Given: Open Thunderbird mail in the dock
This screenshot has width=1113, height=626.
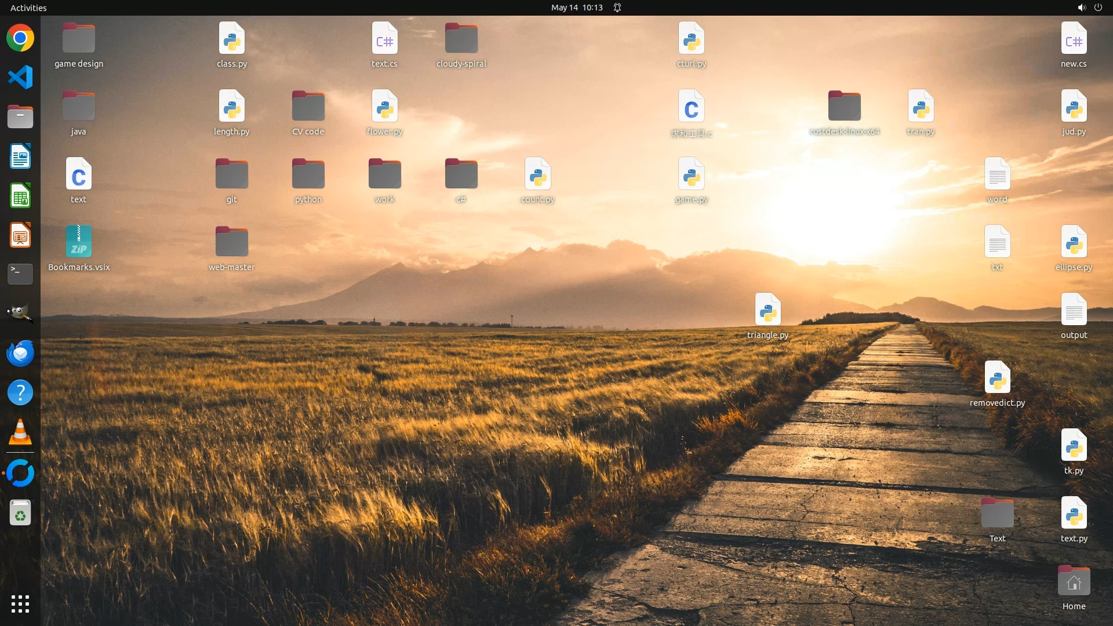Looking at the screenshot, I should point(20,353).
